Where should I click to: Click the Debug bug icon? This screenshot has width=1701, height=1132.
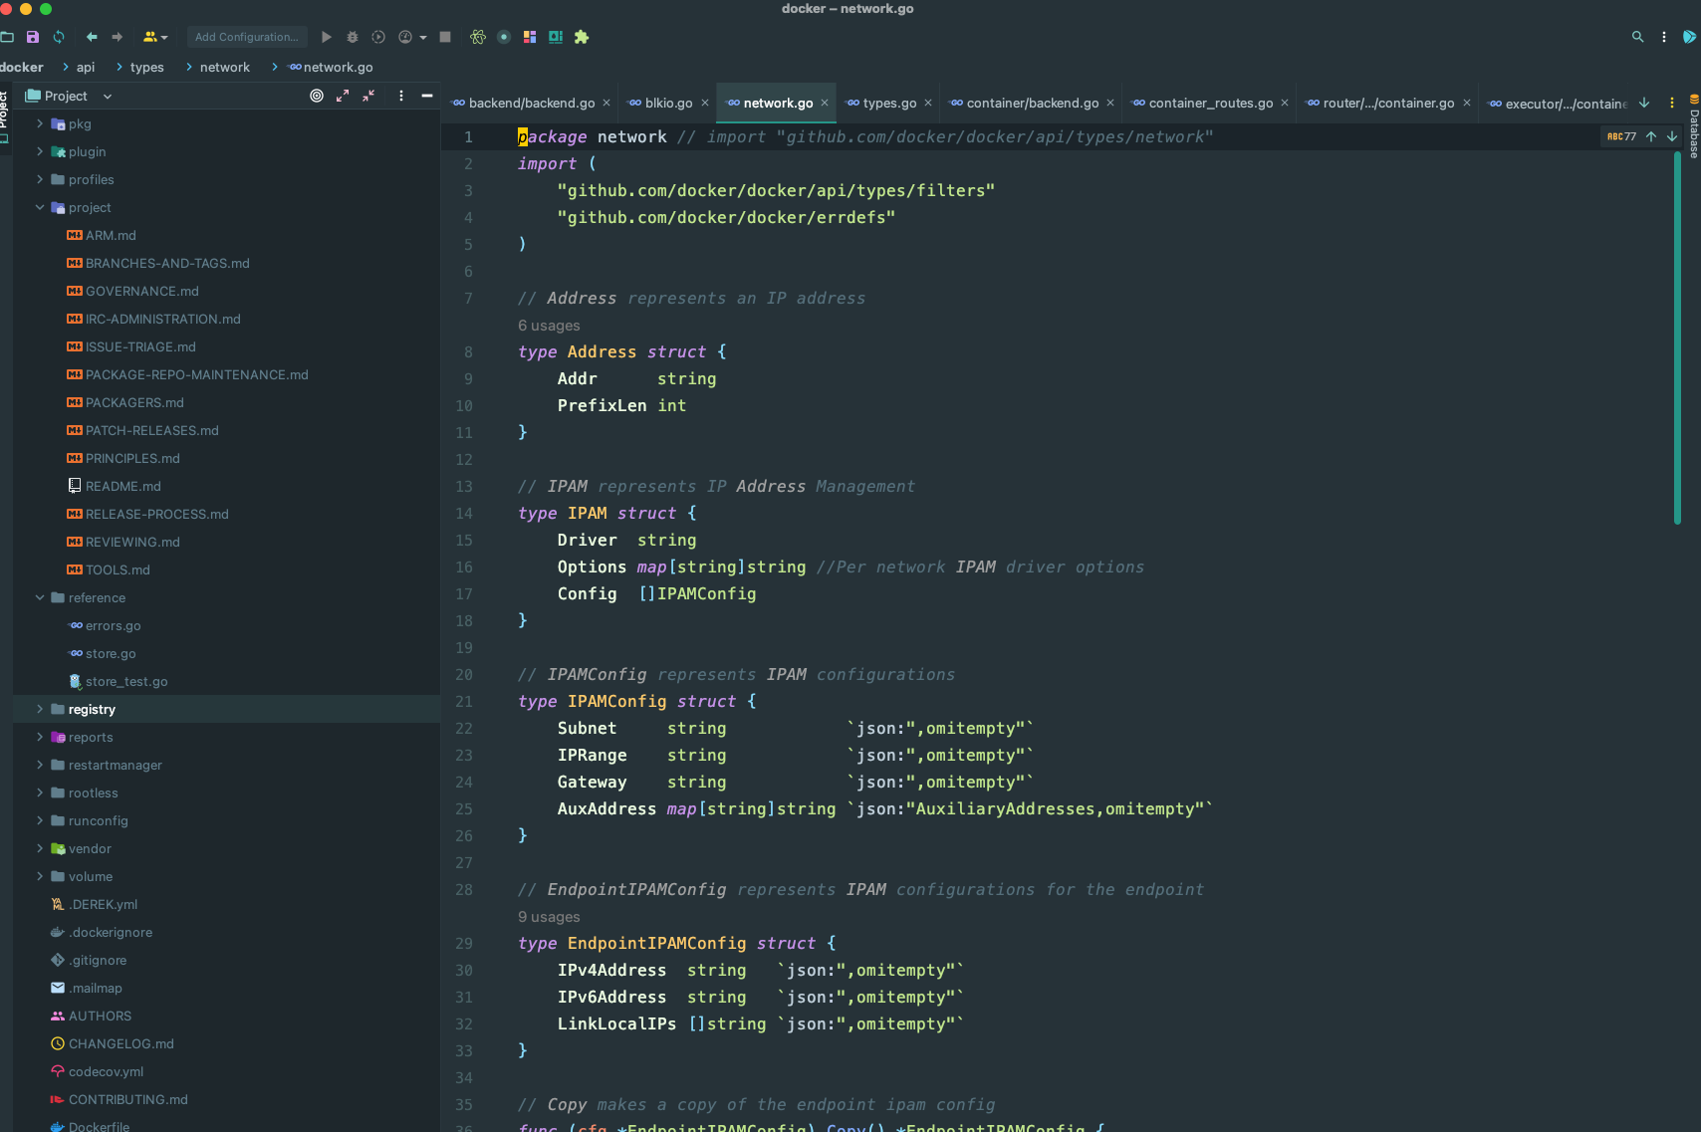[352, 37]
